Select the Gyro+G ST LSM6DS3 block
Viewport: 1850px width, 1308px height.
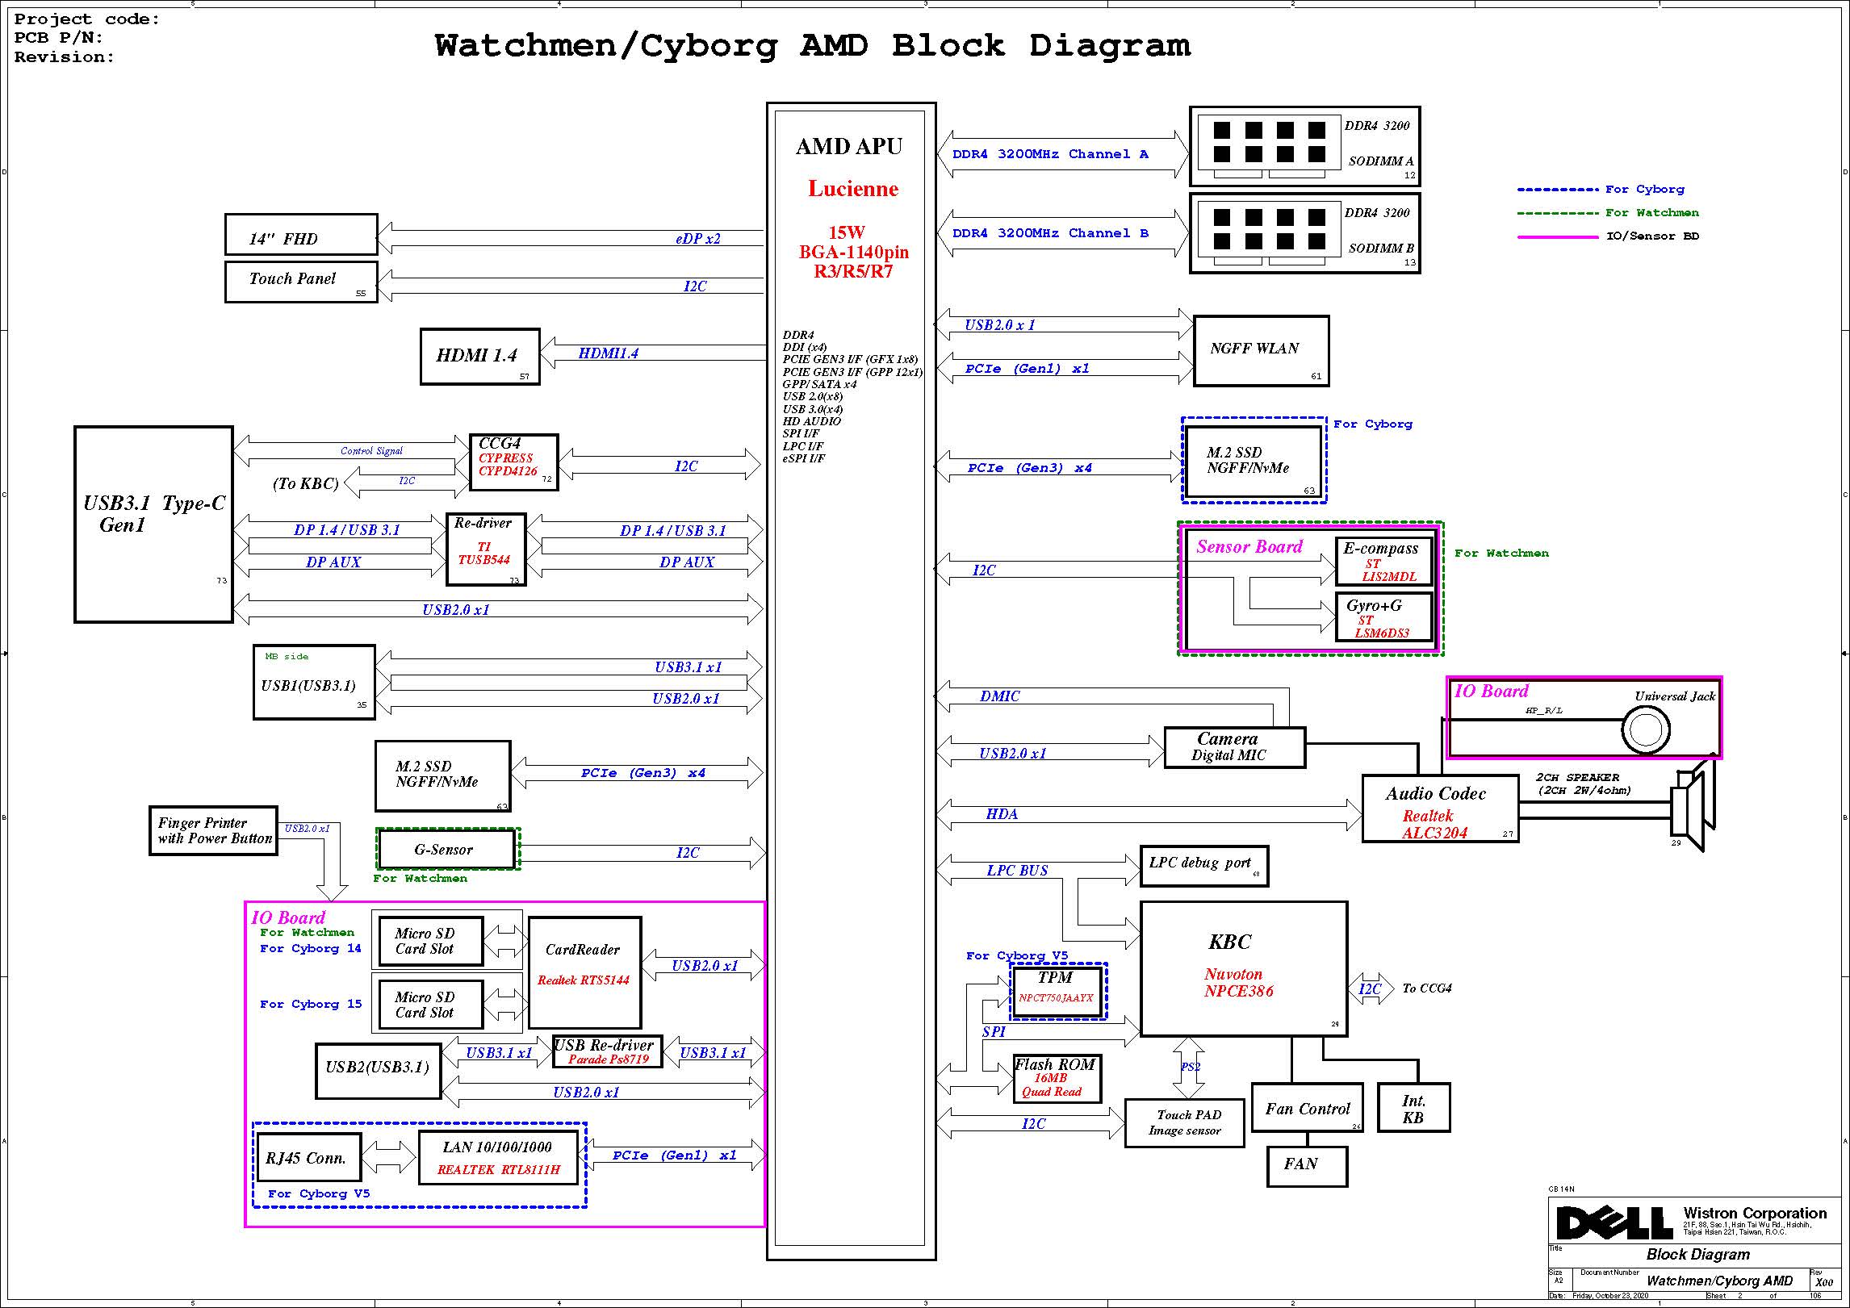[x=1384, y=617]
